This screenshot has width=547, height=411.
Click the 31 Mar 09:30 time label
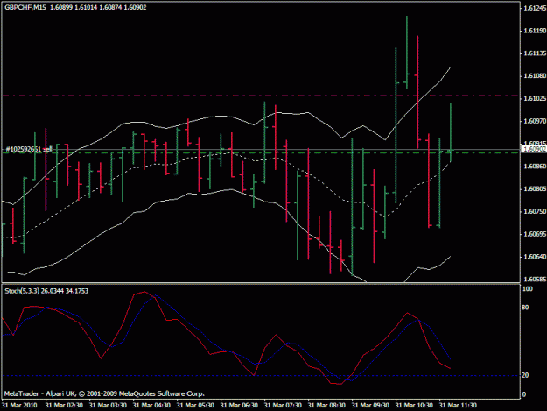(370, 406)
